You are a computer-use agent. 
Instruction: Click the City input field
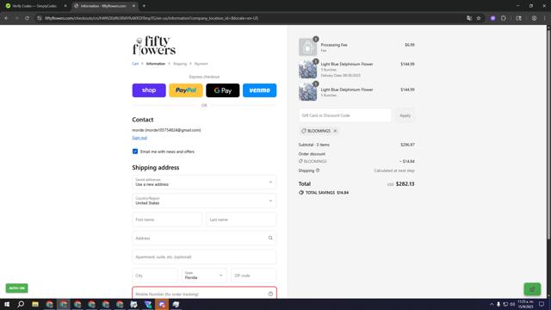155,276
